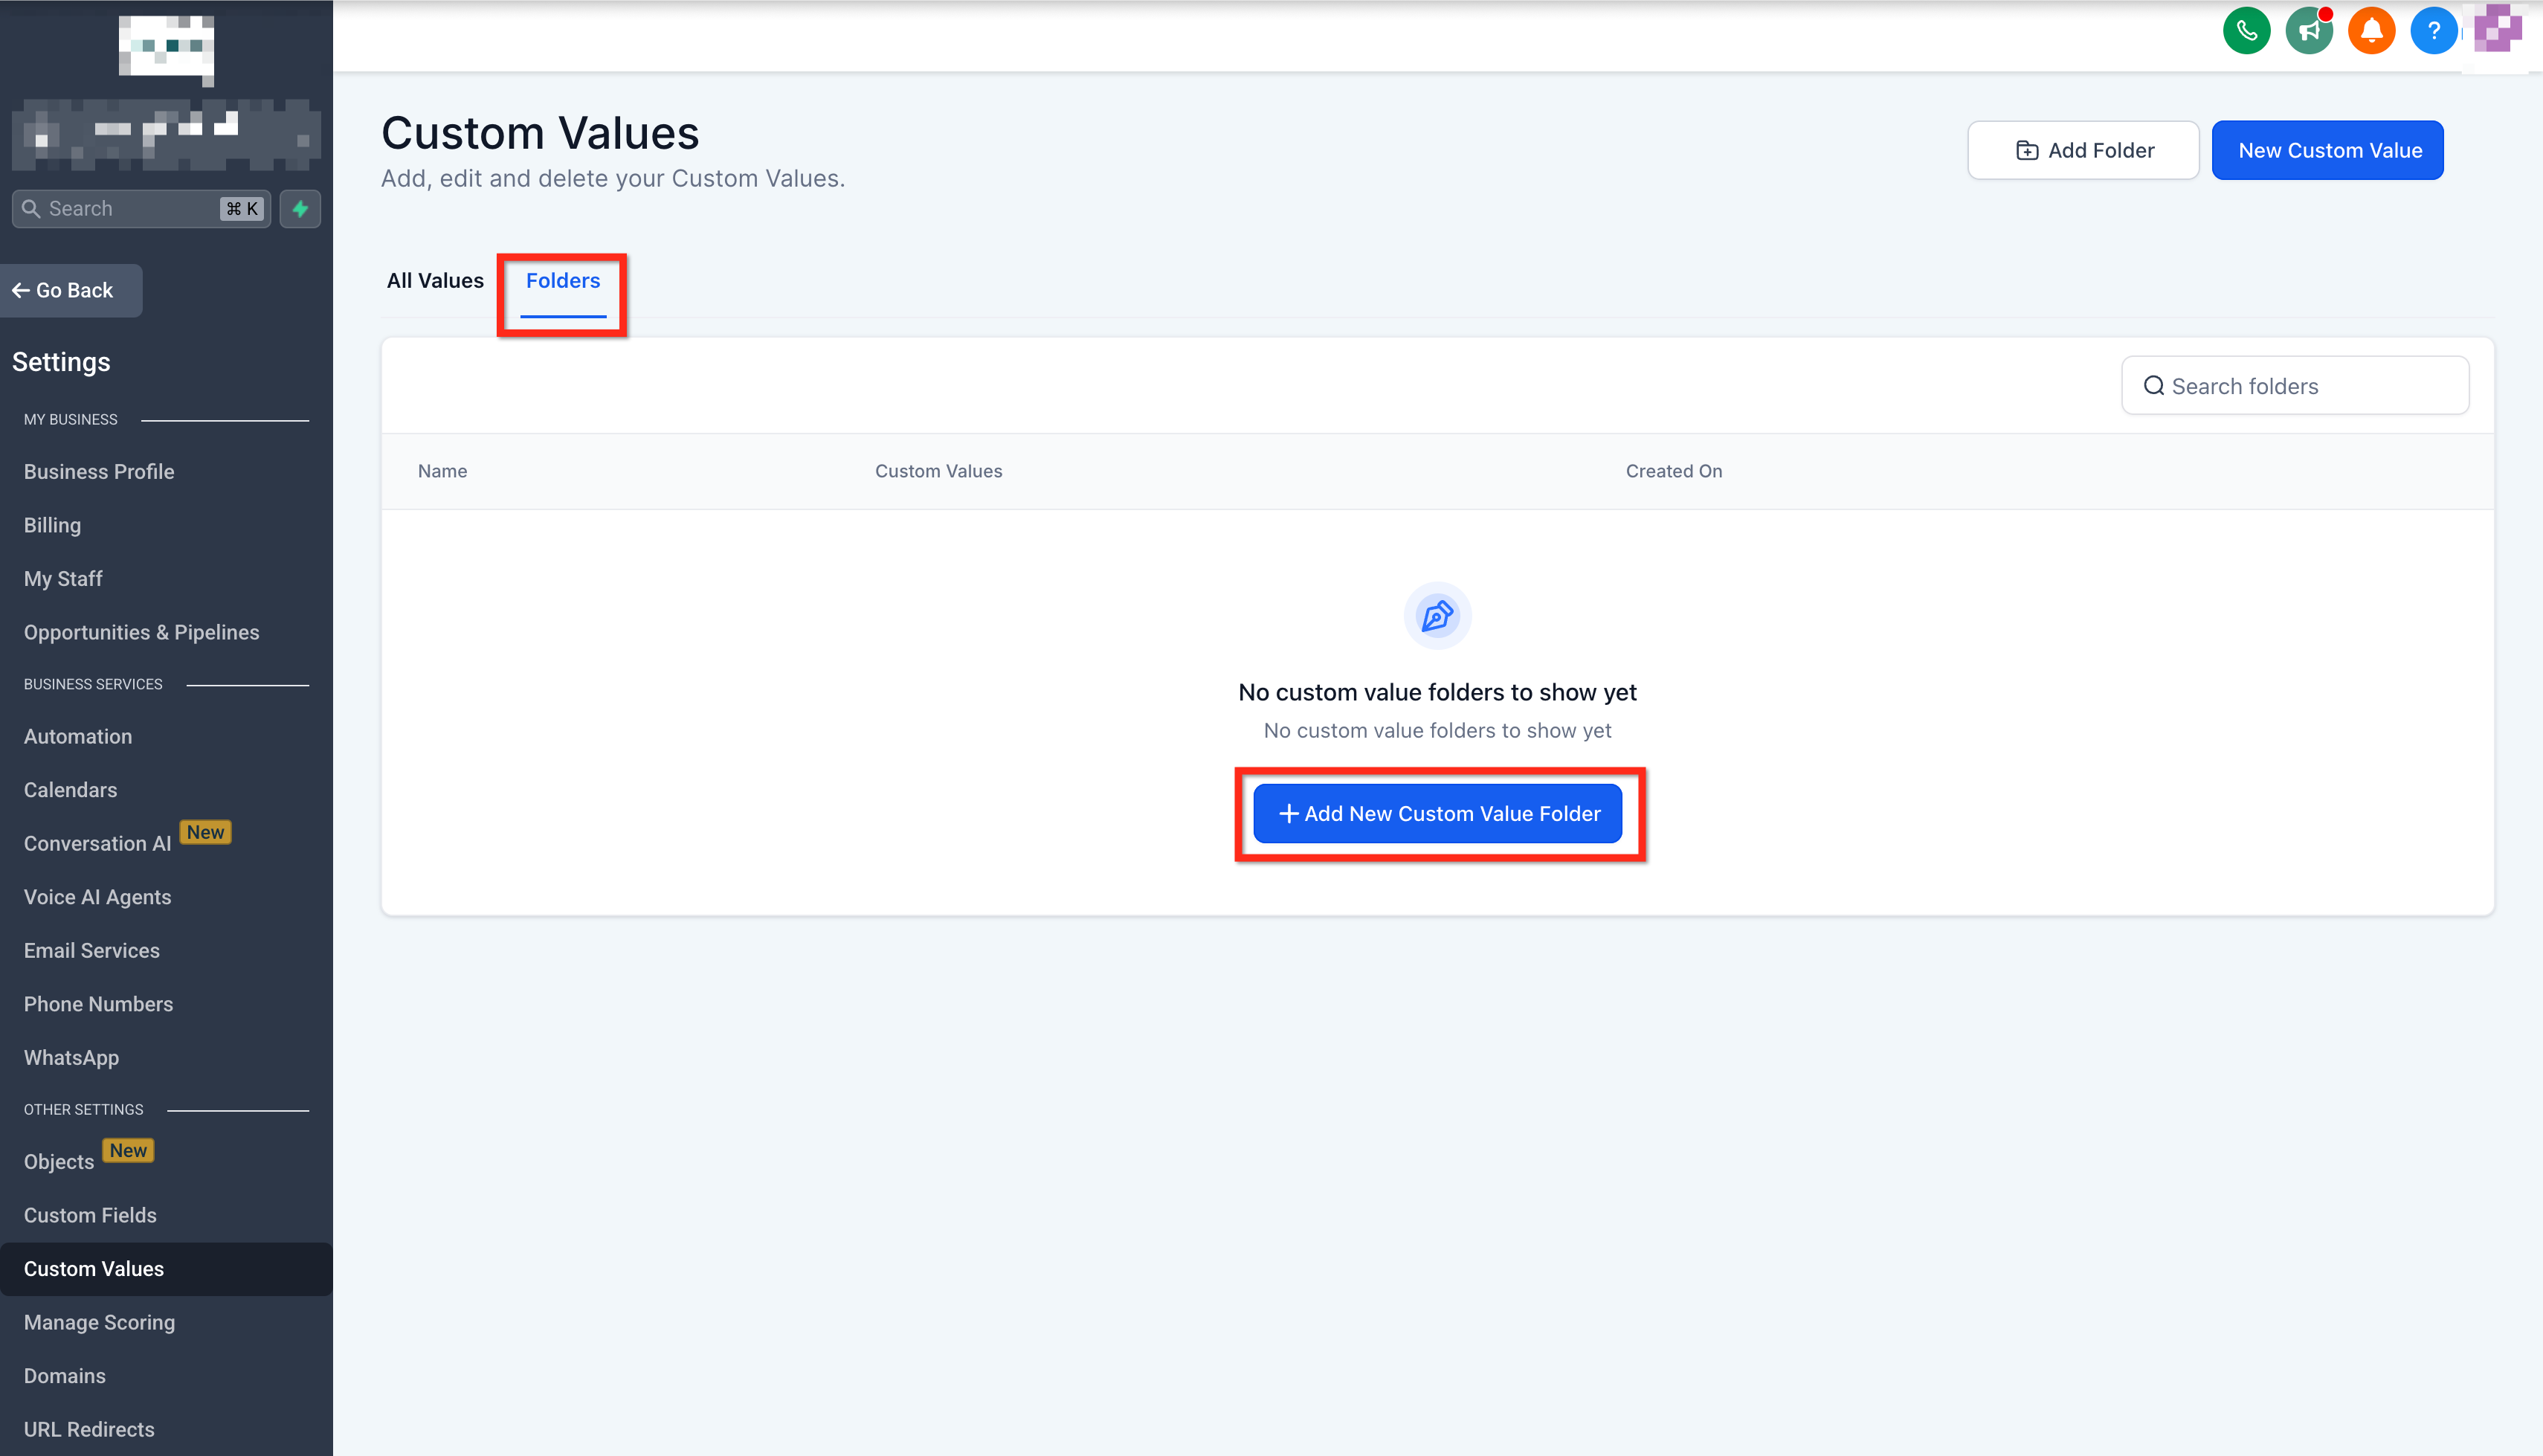Switch to the All Values tab
Screen dimensions: 2543x1456
click(x=435, y=281)
